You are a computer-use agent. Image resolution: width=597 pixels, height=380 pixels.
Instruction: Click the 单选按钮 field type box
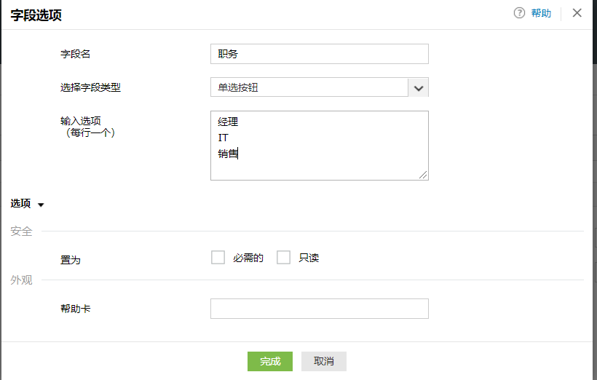pyautogui.click(x=309, y=87)
